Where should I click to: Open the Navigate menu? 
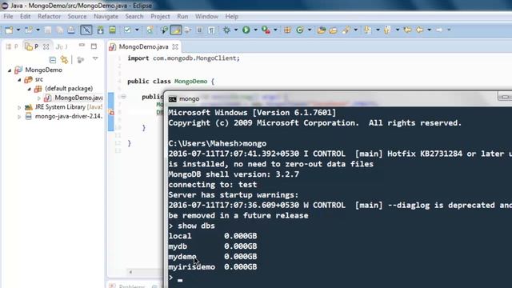(106, 16)
